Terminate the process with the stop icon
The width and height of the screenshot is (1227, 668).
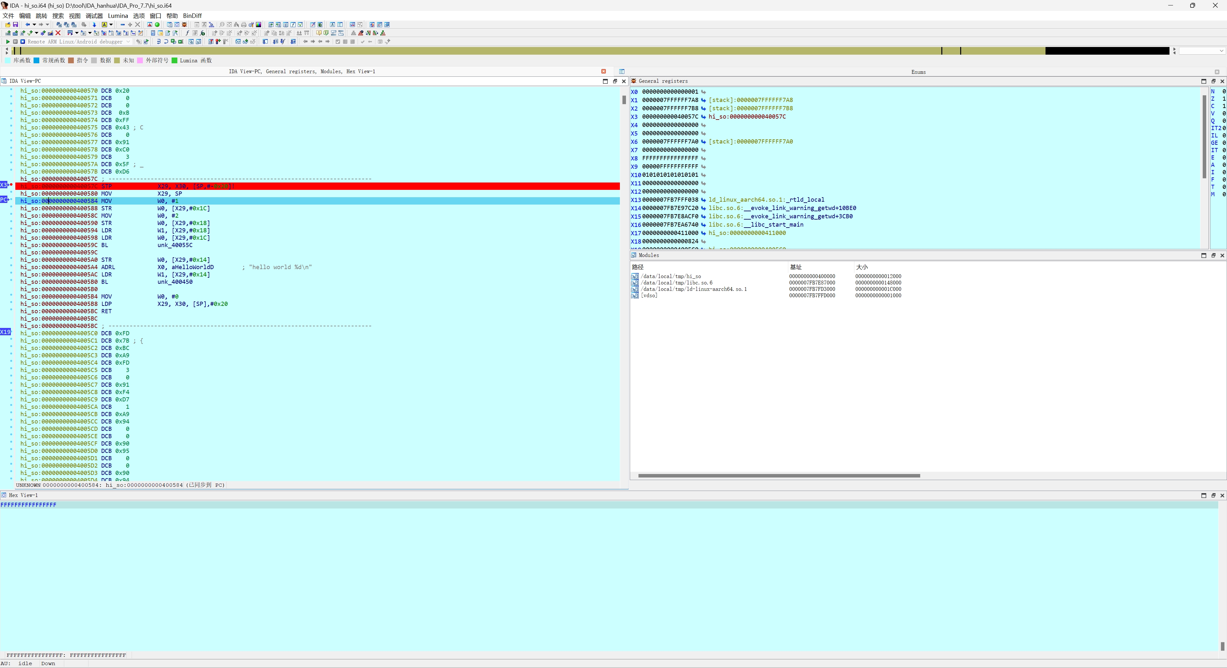pos(22,42)
